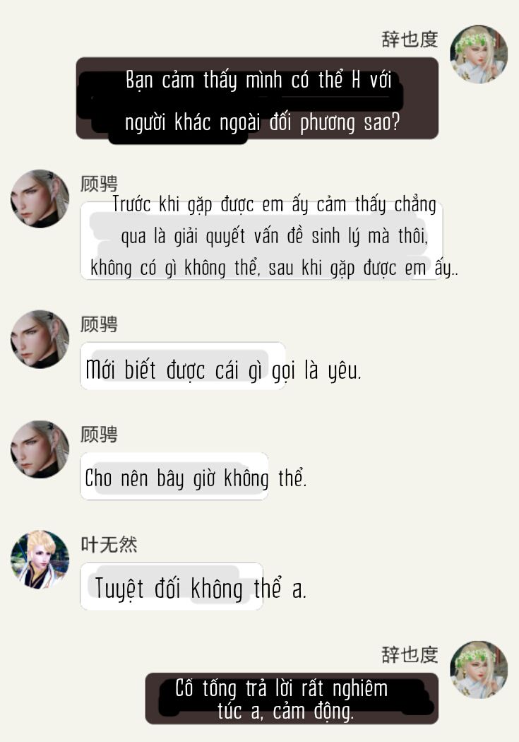Tap 顾骋's avatar next to 'Mới biết được' message
The height and width of the screenshot is (742, 519).
[x=40, y=339]
